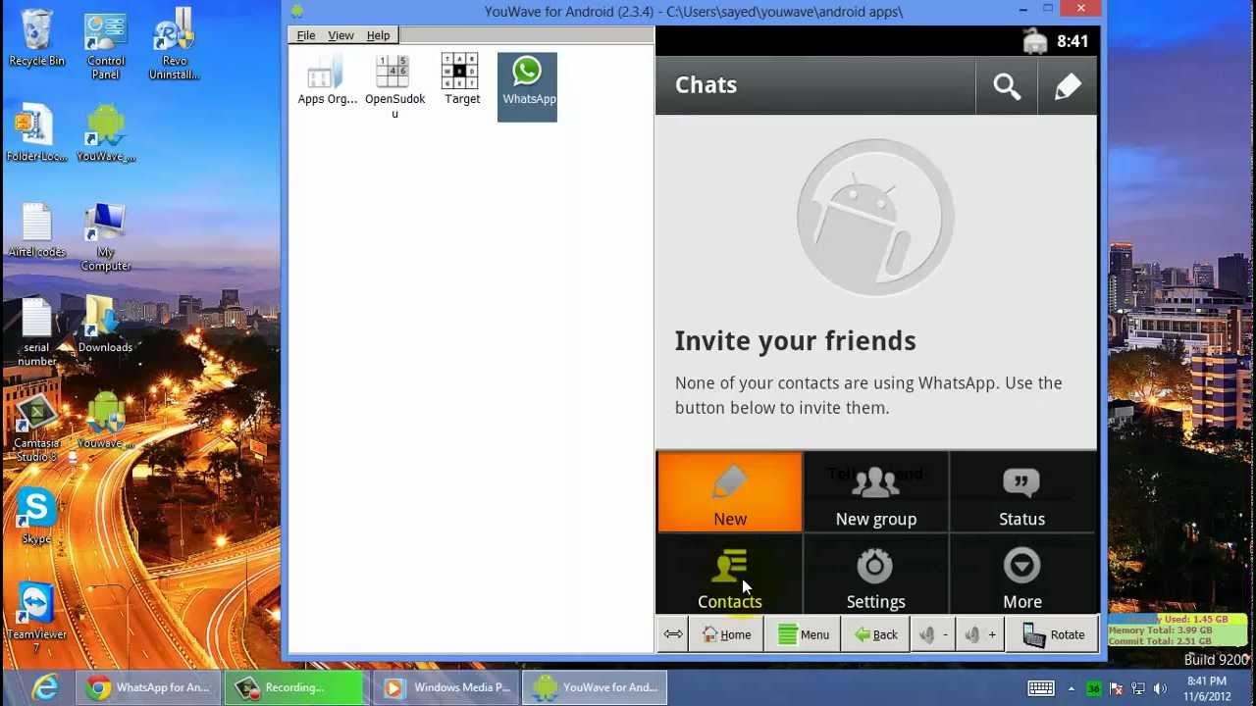
Task: Select the FolderLoc... desktop icon
Action: [x=36, y=134]
